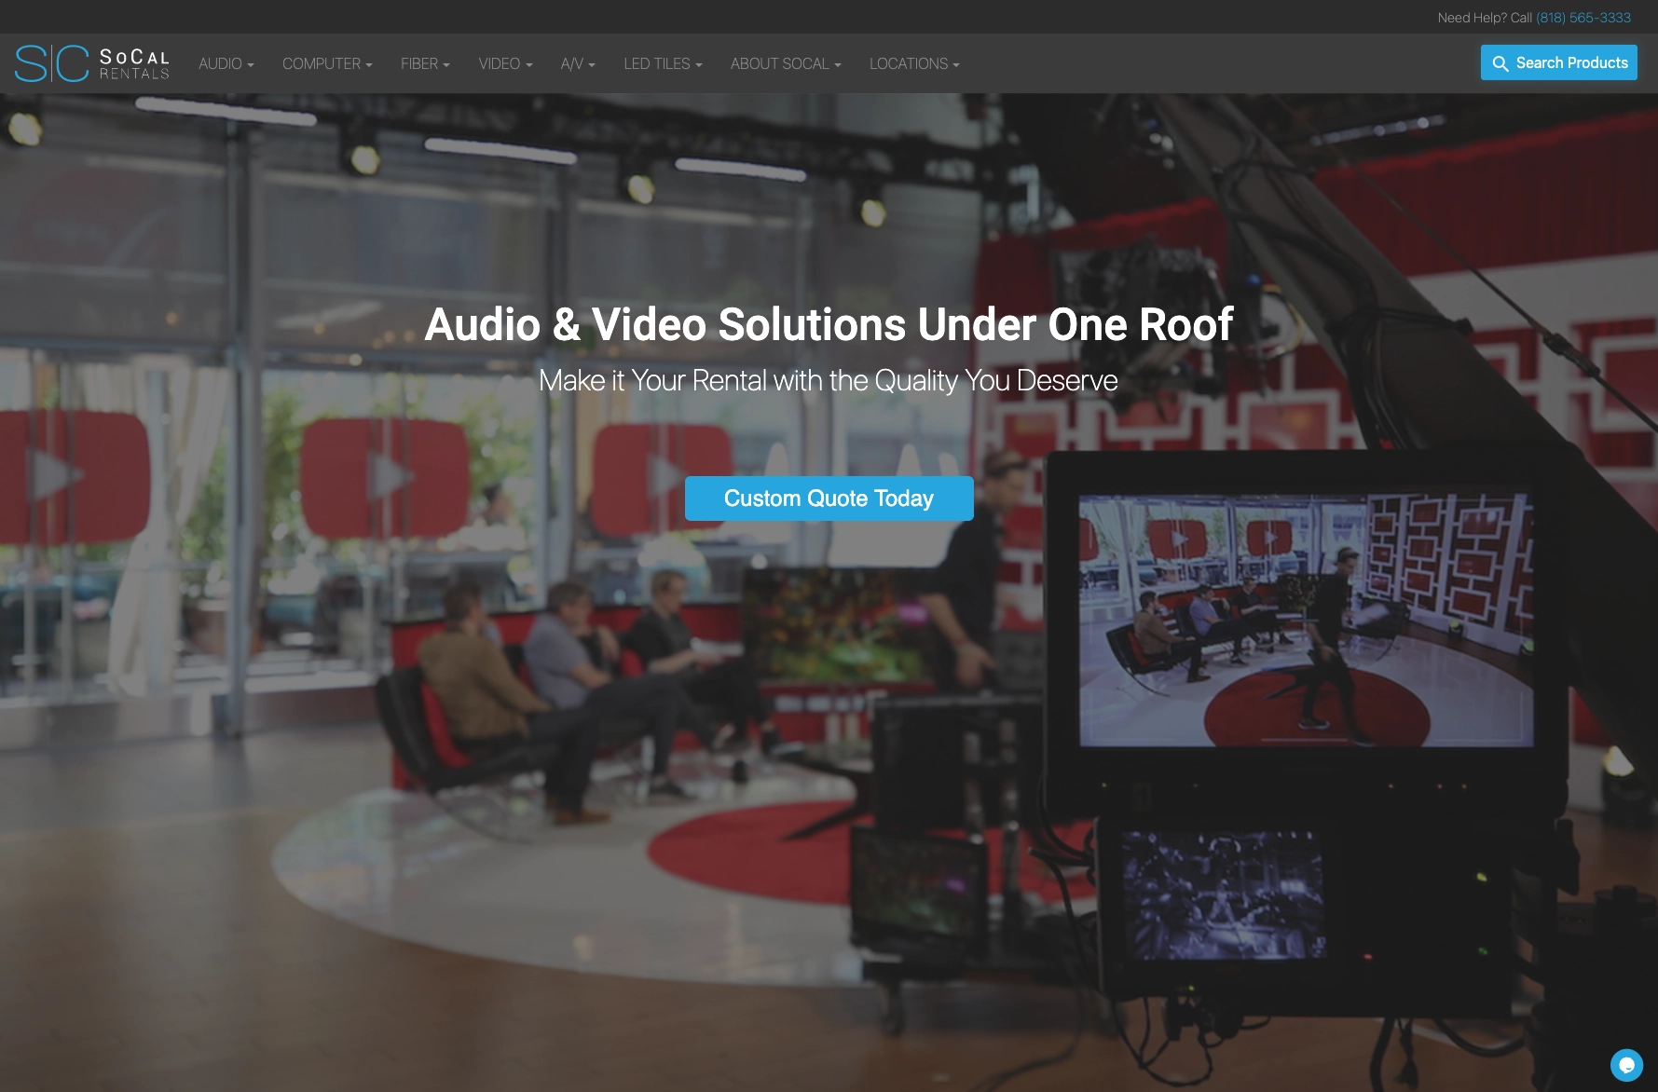Expand the Computer menu caret
Viewport: 1658px width, 1092px height.
tap(369, 65)
